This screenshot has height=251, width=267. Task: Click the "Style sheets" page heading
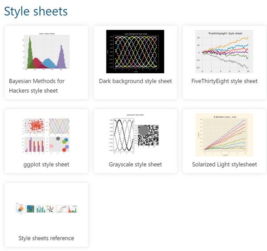pos(36,12)
